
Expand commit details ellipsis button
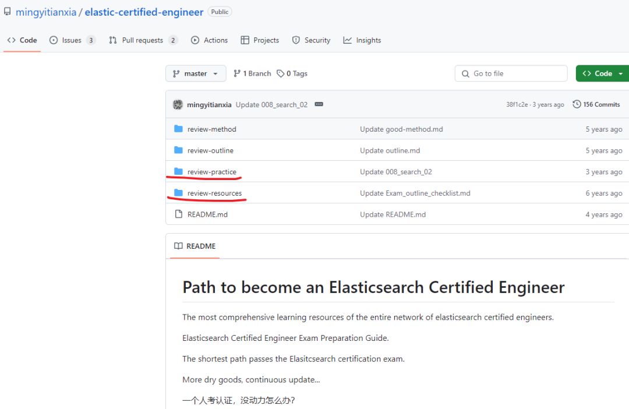pos(319,104)
